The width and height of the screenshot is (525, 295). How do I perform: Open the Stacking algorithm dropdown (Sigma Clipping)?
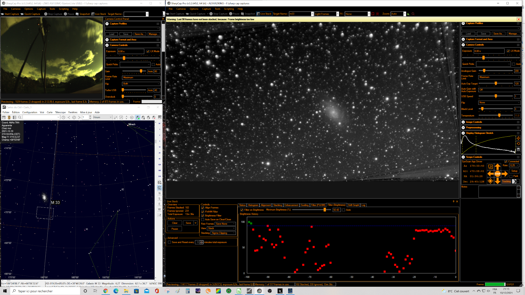(223, 233)
